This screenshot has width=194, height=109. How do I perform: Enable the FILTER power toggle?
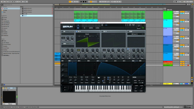(128, 31)
